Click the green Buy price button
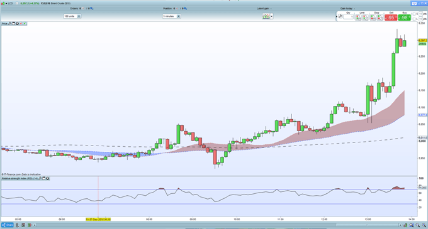The height and width of the screenshot is (229, 428). 404,18
